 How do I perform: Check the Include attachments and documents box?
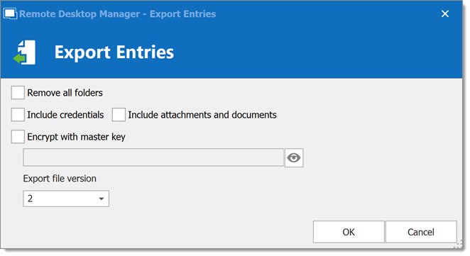[x=119, y=115]
